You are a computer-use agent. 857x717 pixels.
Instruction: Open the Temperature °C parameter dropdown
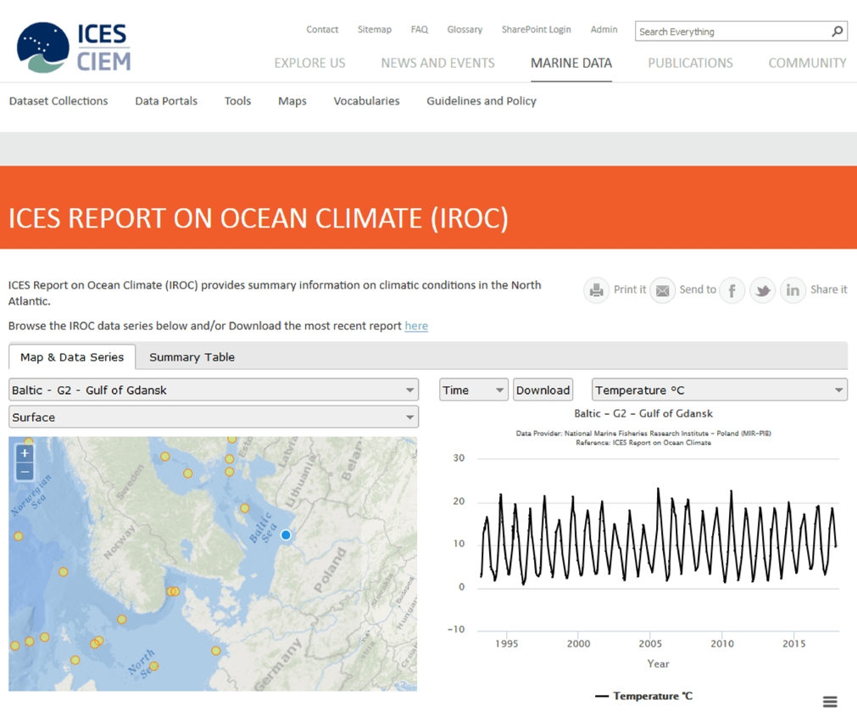click(x=719, y=390)
